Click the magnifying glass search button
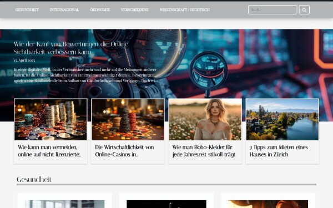 coord(304,10)
